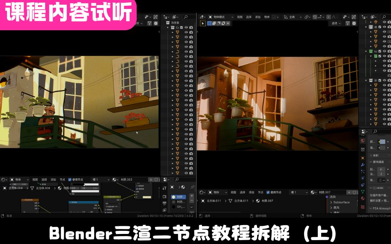Open pivot point menu in right viewport header
The width and height of the screenshot is (391, 244).
click(308, 17)
